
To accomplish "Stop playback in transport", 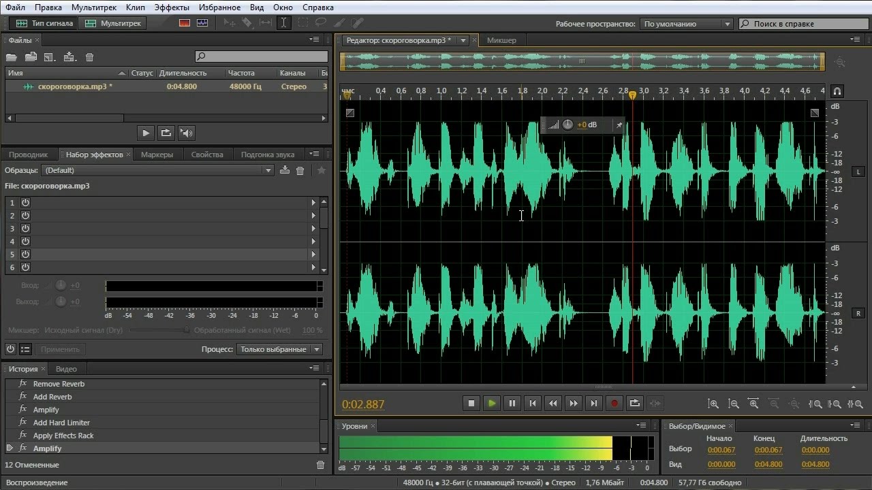I will pyautogui.click(x=471, y=403).
